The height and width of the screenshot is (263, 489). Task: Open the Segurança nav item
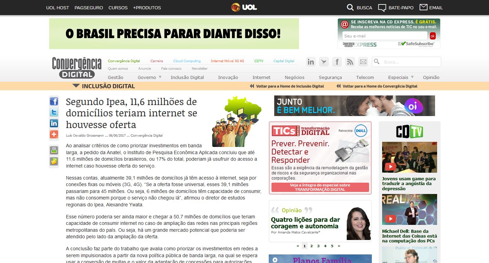pos(330,77)
